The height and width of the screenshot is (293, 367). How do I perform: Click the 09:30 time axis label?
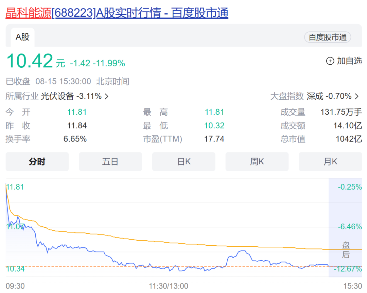15,286
